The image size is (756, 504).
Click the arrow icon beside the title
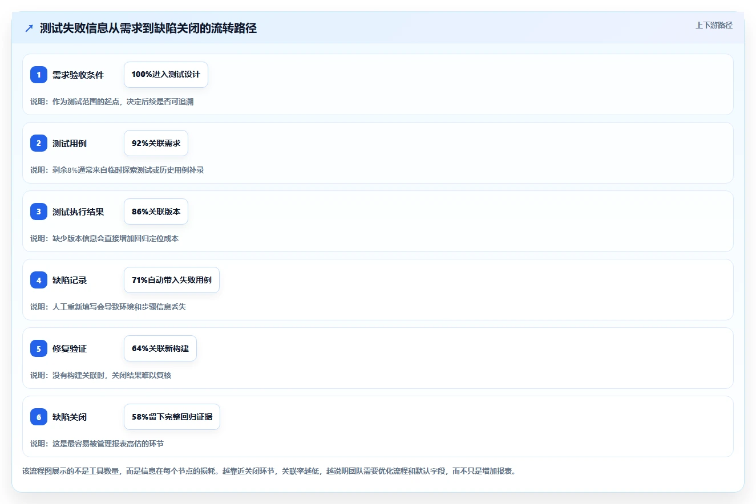tap(29, 29)
